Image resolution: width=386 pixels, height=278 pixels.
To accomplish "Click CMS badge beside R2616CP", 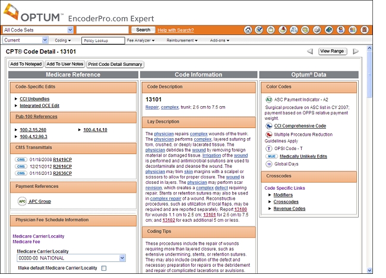I will tap(21, 167).
